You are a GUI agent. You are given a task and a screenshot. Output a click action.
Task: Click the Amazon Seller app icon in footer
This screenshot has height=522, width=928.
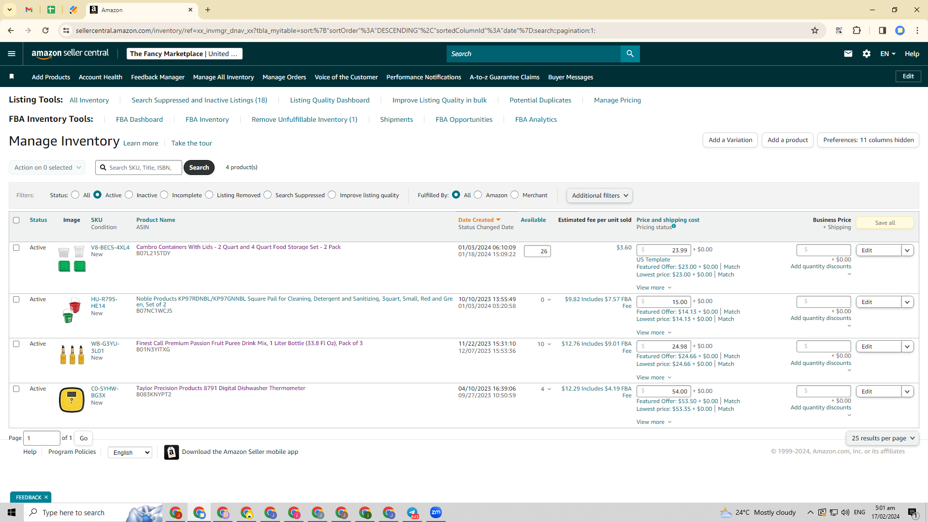172,452
